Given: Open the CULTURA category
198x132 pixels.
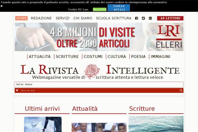Looking at the screenshot, I should tap(117, 56).
